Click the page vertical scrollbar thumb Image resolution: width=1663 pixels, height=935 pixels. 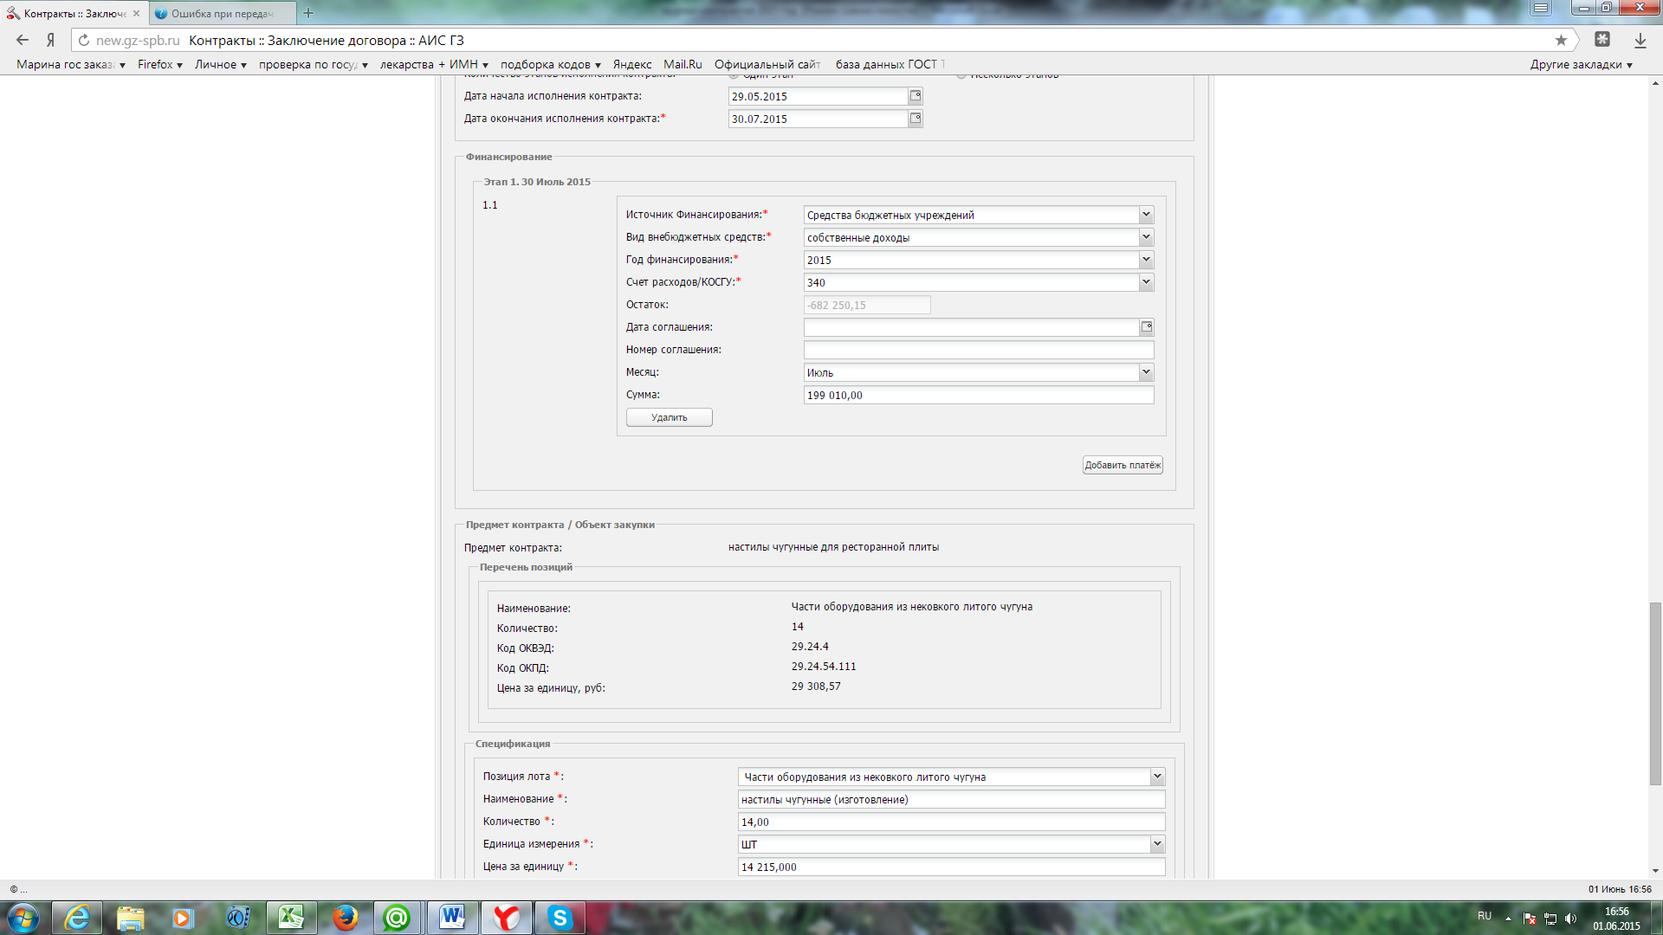point(1655,693)
